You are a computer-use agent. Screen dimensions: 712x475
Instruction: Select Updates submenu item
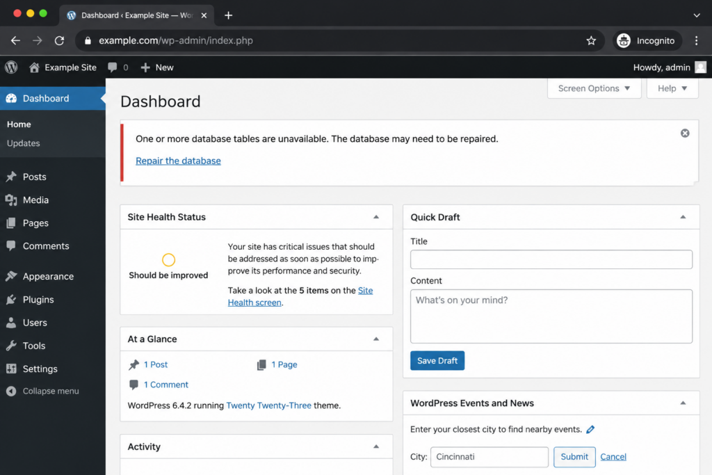pyautogui.click(x=23, y=143)
